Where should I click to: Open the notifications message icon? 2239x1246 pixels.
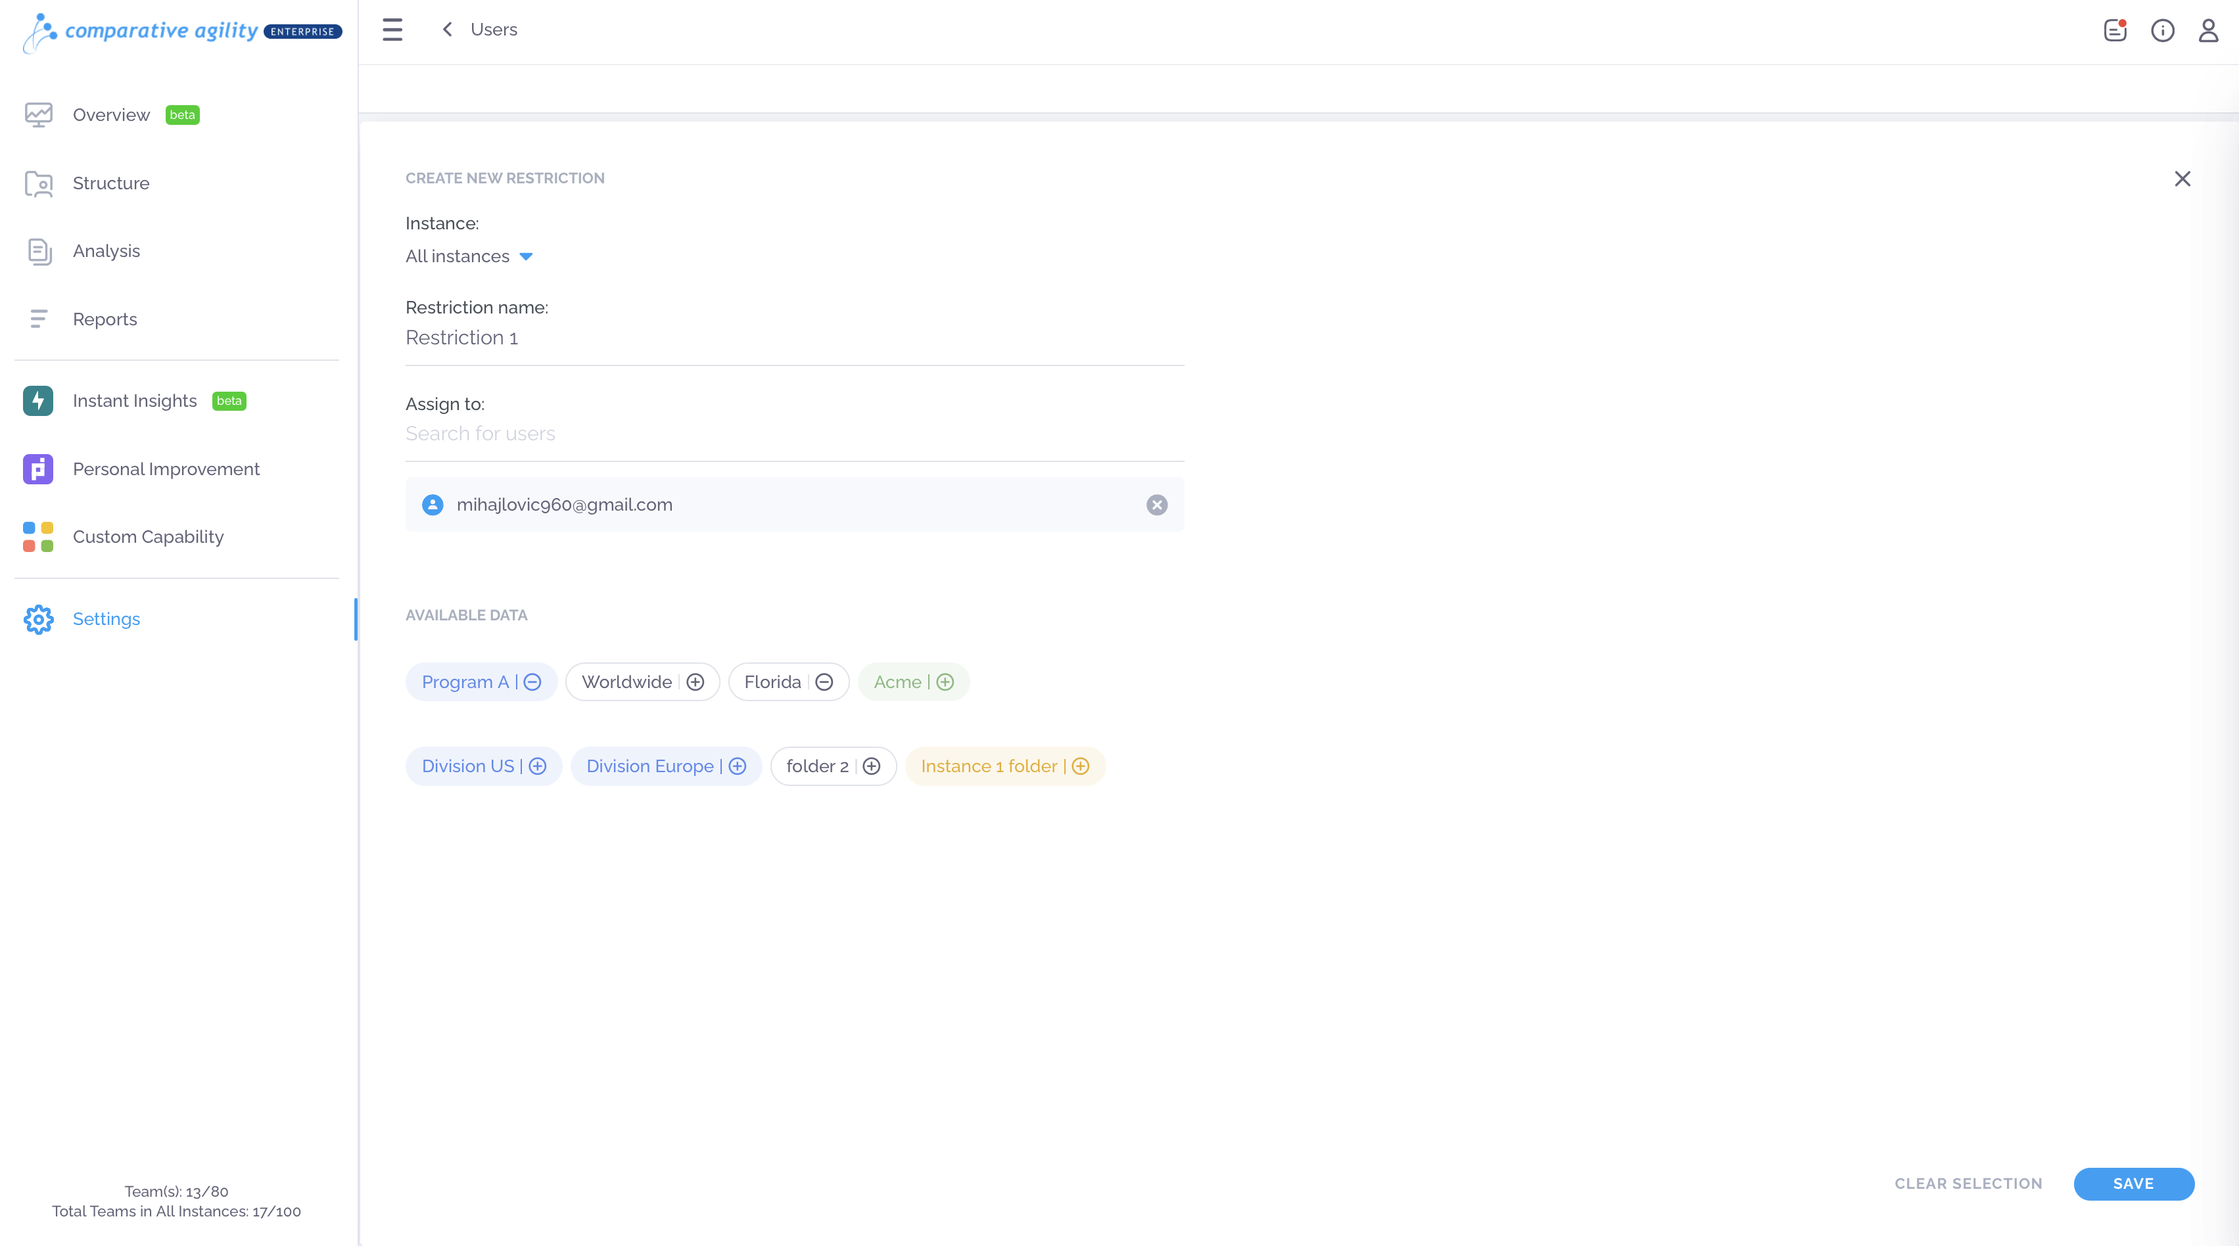click(2115, 30)
